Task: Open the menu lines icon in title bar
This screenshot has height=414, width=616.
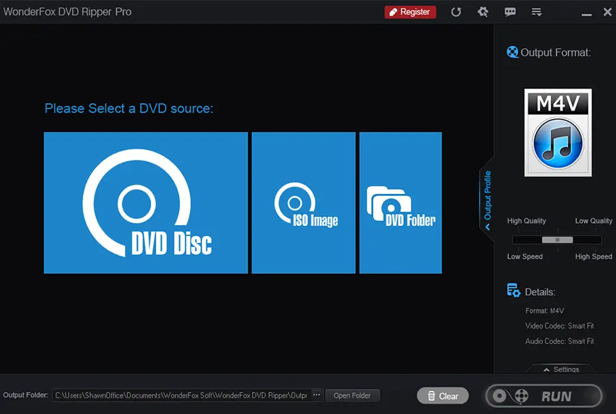Action: (x=537, y=12)
